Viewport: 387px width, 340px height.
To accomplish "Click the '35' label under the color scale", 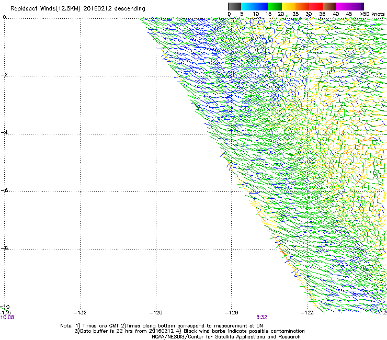I will coord(322,14).
